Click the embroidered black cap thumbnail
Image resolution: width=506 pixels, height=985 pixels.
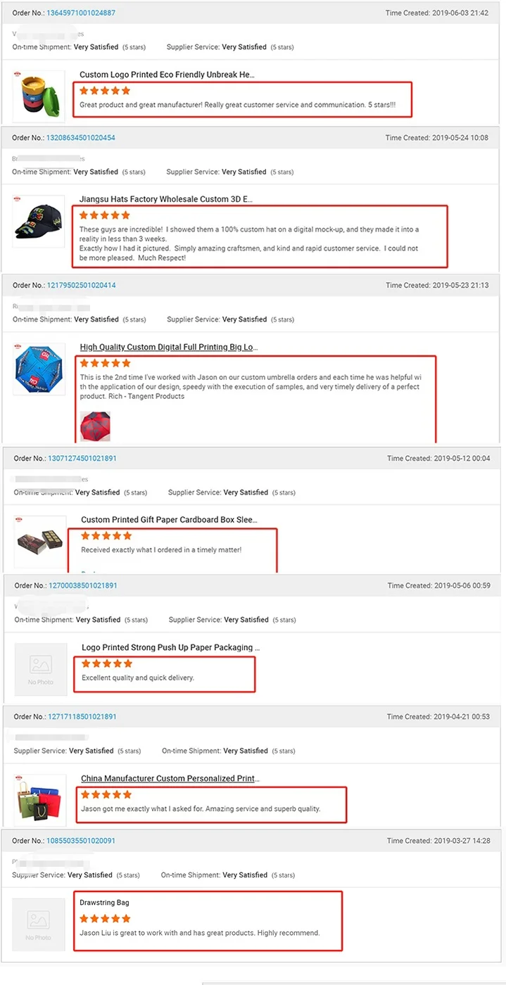[x=39, y=220]
